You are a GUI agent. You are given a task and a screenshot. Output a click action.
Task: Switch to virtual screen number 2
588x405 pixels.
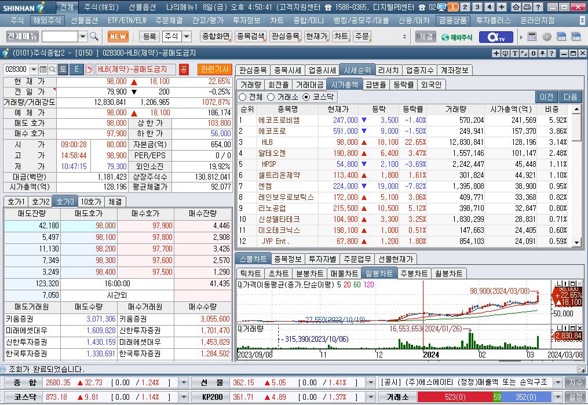(x=465, y=7)
